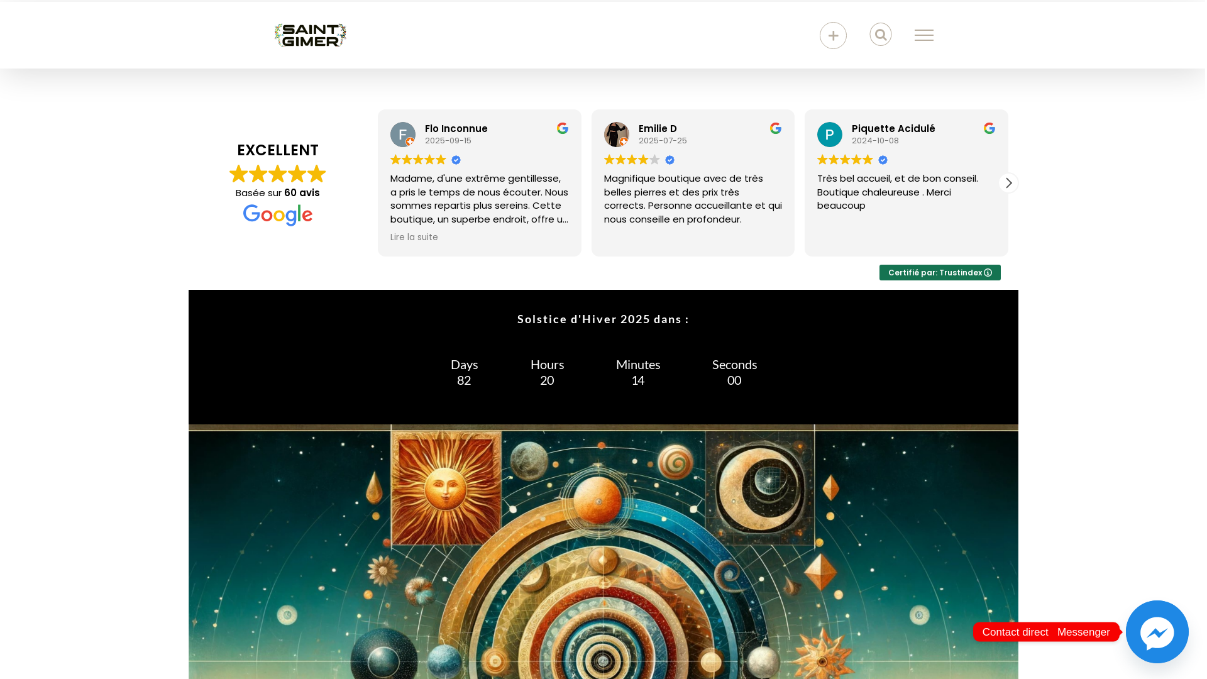This screenshot has height=679, width=1207.
Task: Click the overall five-star rating
Action: 278,174
